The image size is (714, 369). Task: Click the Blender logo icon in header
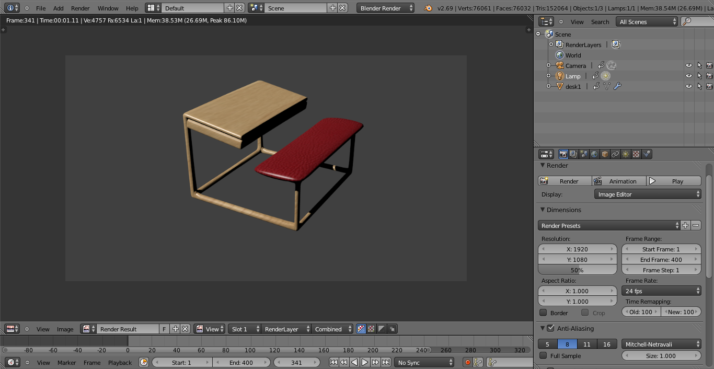(x=428, y=8)
